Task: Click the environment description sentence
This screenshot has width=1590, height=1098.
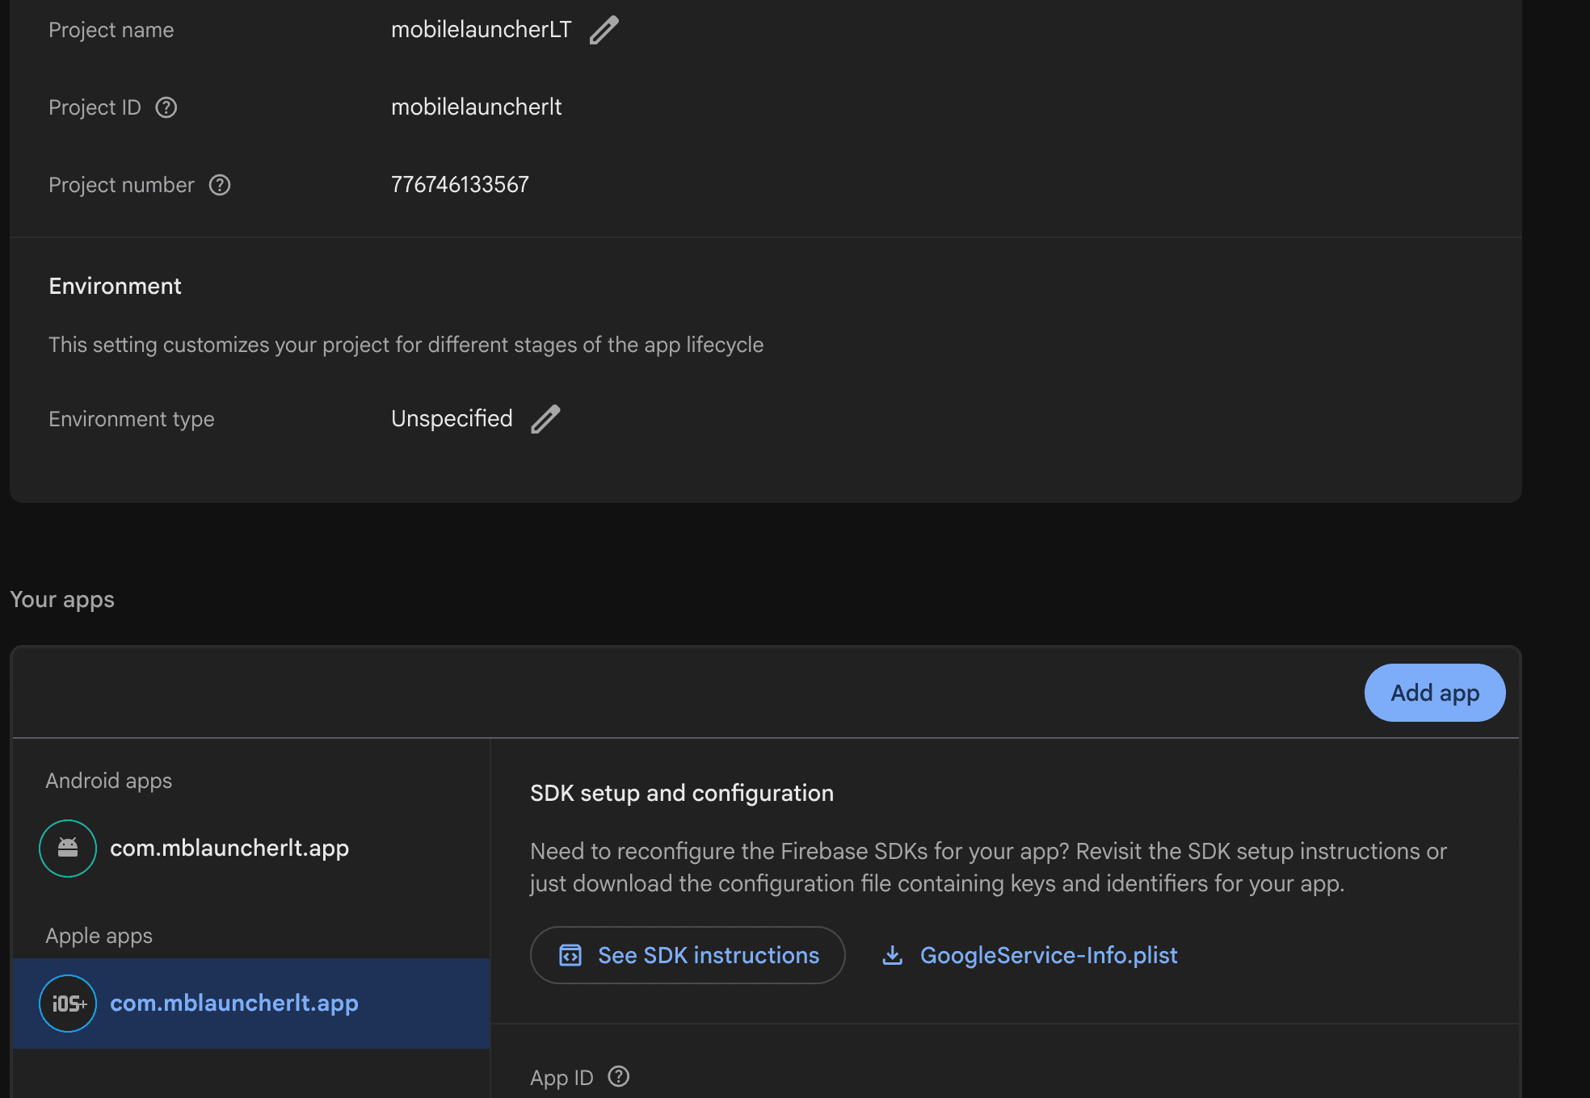Action: [x=406, y=345]
